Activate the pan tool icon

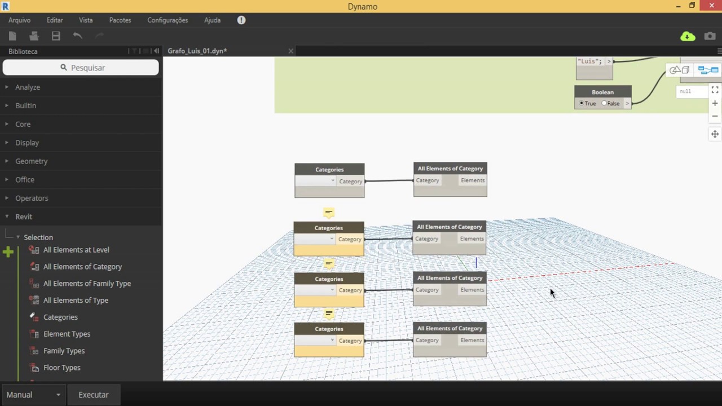tap(715, 134)
